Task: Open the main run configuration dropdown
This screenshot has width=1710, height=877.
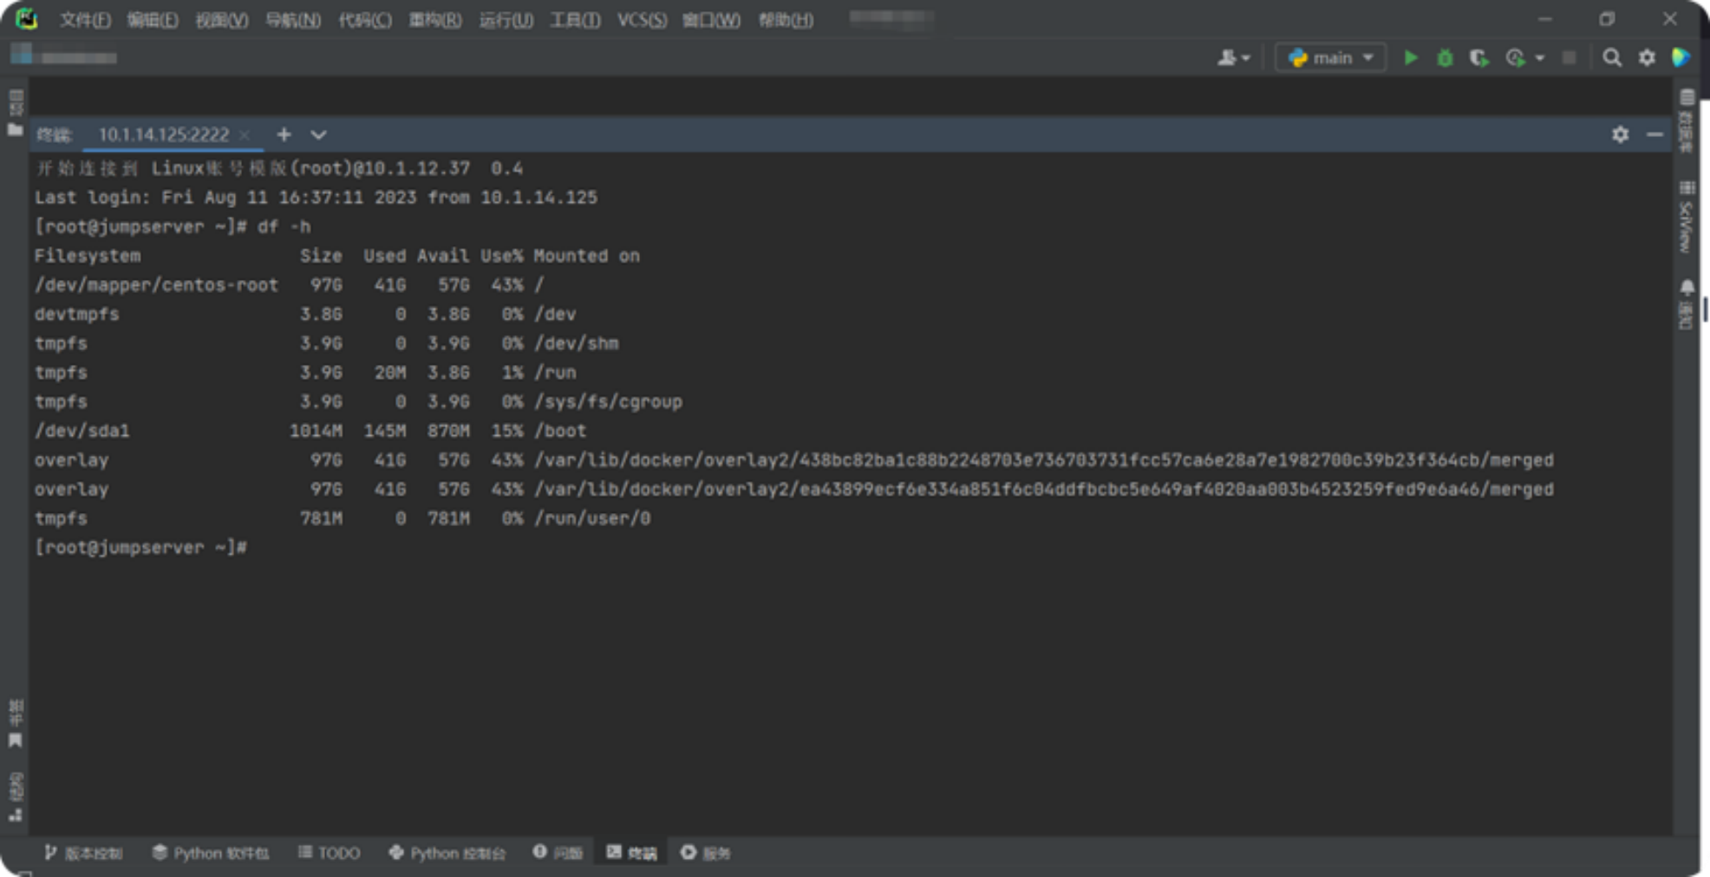Action: coord(1331,58)
